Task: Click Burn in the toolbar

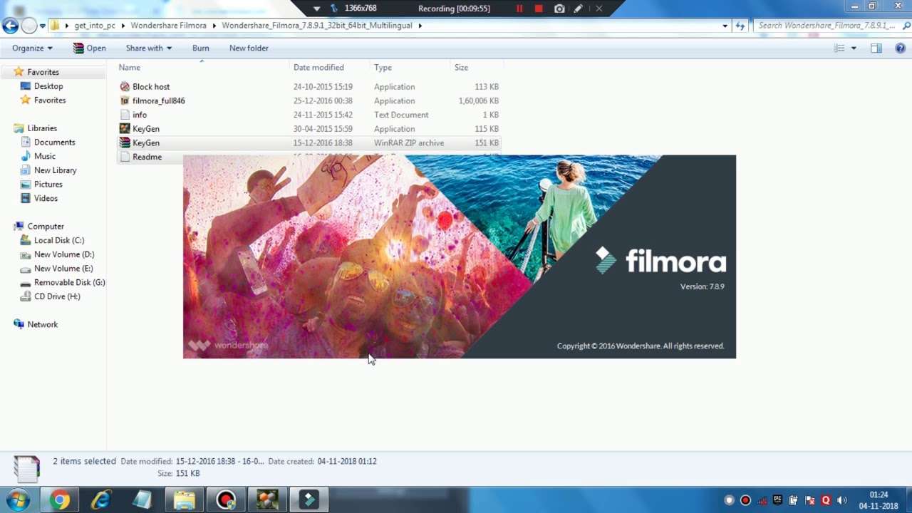Action: click(200, 48)
